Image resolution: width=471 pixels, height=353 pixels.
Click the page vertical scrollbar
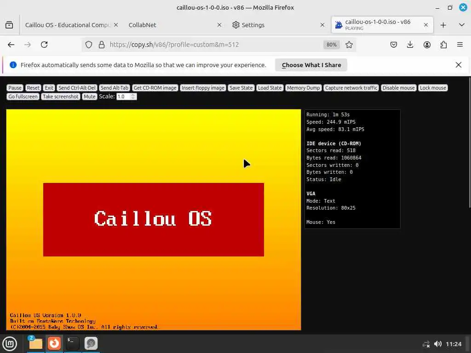(470, 142)
